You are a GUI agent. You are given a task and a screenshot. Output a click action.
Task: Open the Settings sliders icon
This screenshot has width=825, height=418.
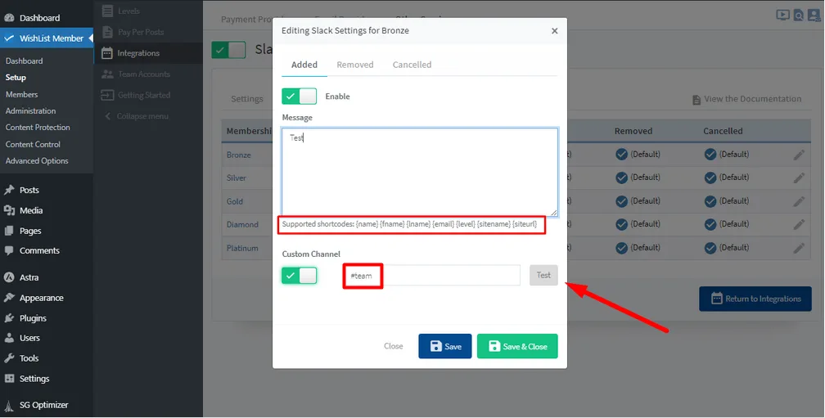tap(9, 379)
